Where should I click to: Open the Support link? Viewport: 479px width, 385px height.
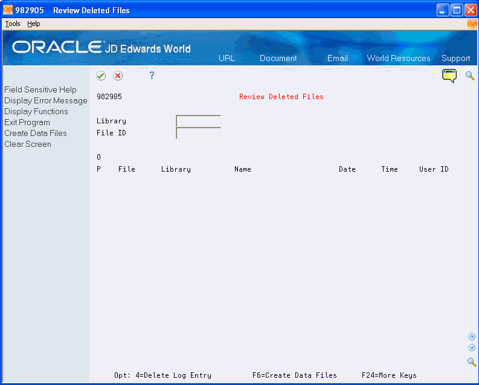pyautogui.click(x=455, y=58)
